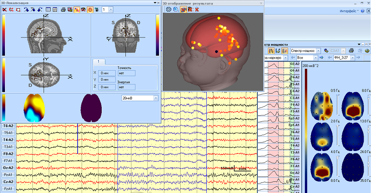Open the 20мкВ amplitude dropdown
372x193 pixels.
point(156,98)
